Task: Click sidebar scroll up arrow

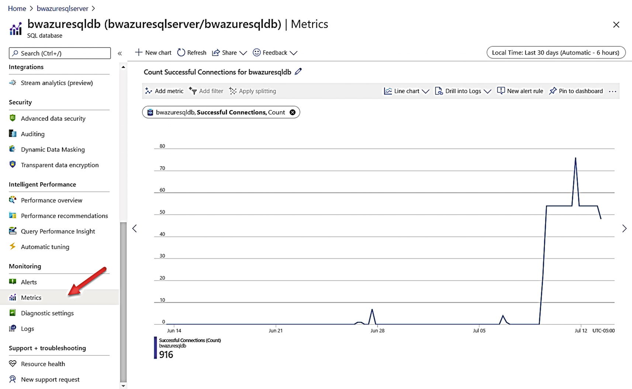Action: click(123, 67)
